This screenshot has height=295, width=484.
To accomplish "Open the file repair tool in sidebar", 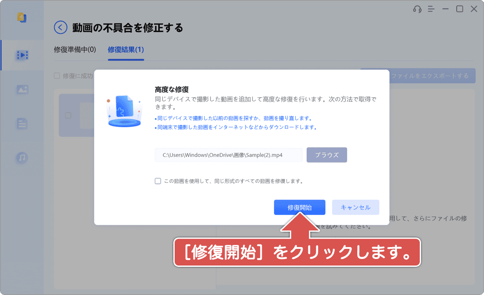I will coord(22,124).
